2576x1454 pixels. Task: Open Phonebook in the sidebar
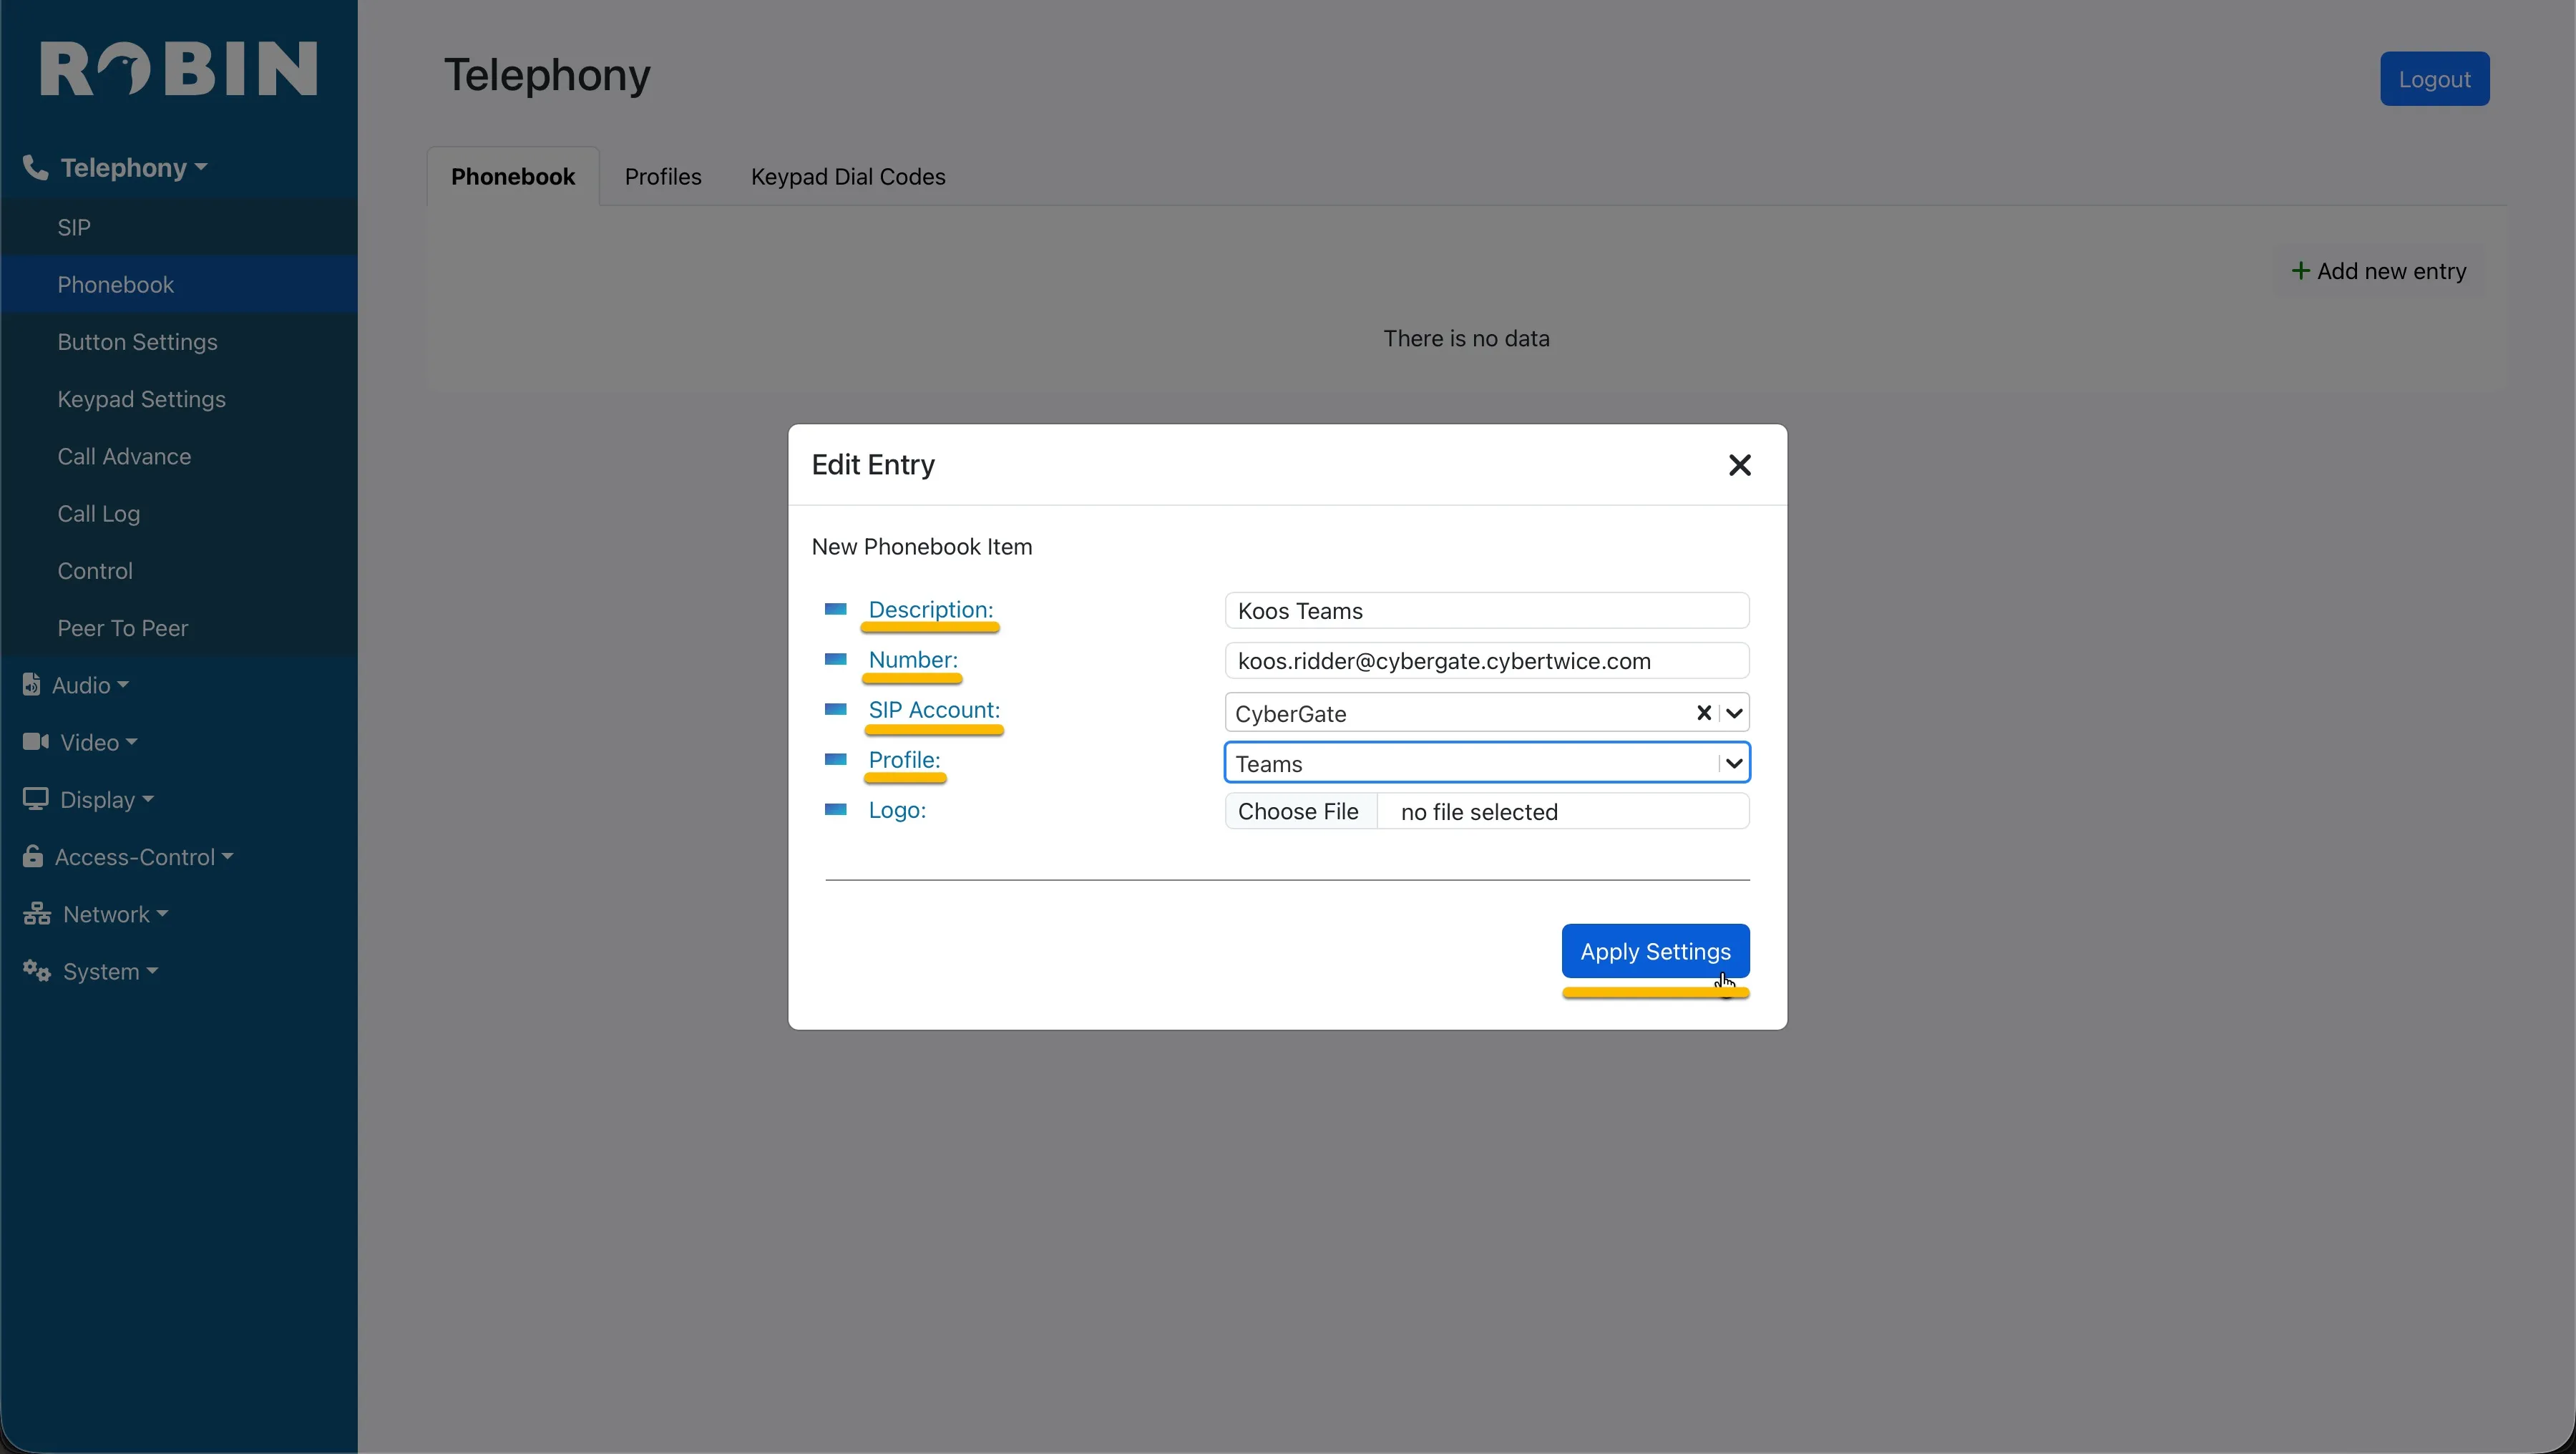click(x=179, y=284)
